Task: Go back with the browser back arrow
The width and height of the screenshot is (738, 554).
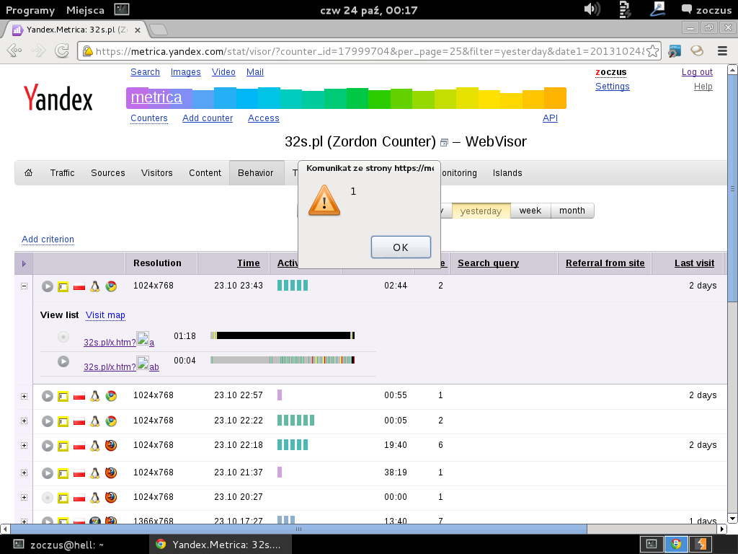Action: (14, 50)
